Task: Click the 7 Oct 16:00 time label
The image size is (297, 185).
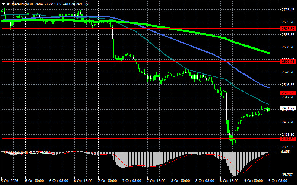Action: 156,181
